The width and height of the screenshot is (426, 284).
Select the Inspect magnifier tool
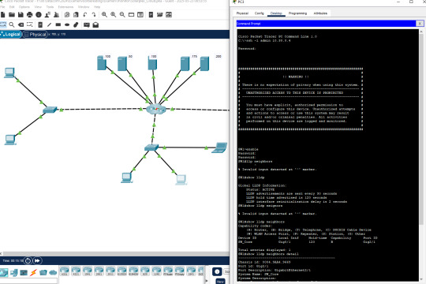click(12, 24)
